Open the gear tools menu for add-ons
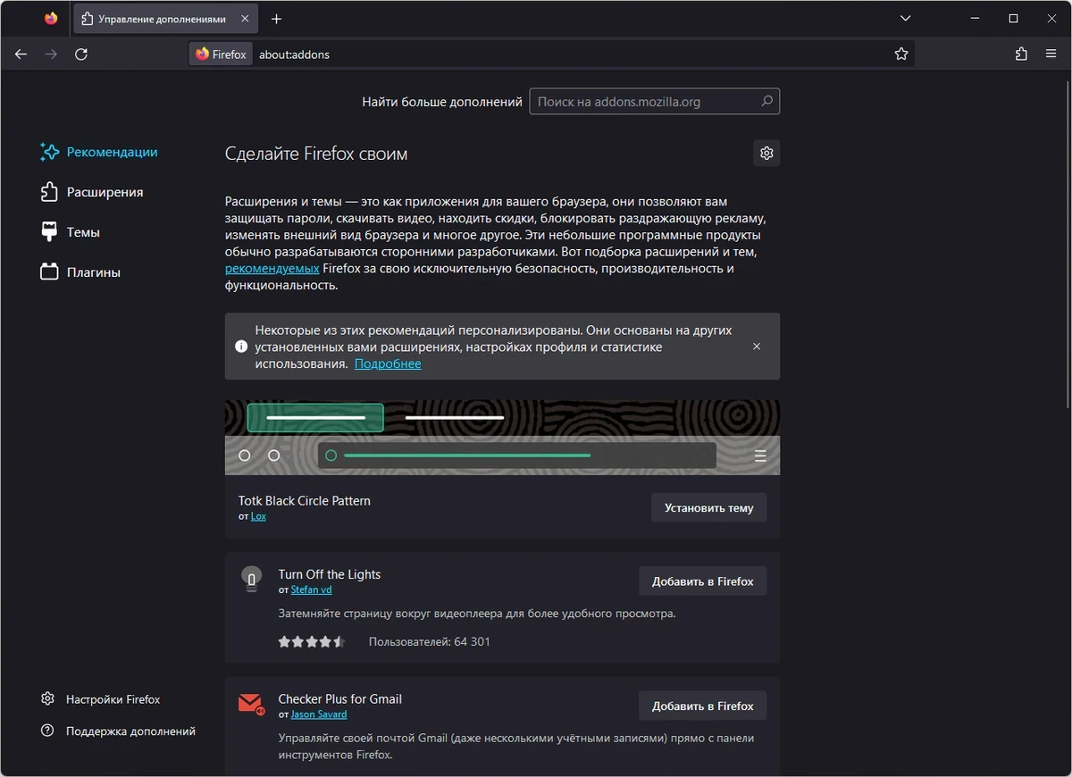 pos(766,153)
